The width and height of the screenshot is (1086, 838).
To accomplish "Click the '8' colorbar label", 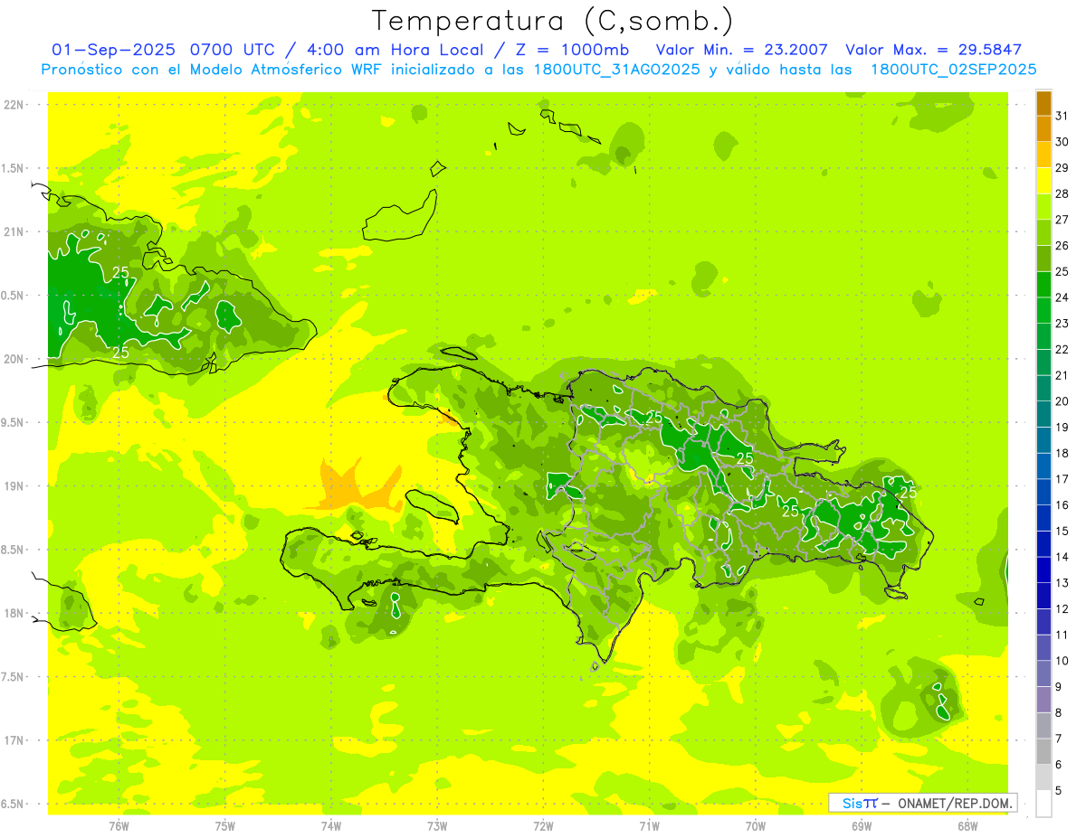I will coord(1059,712).
